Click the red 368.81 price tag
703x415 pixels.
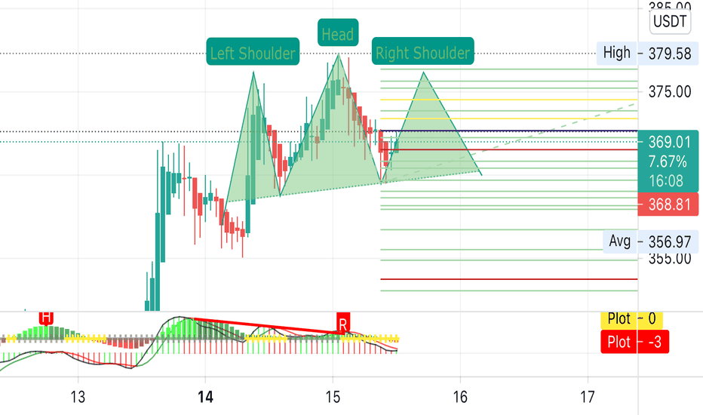coord(668,204)
